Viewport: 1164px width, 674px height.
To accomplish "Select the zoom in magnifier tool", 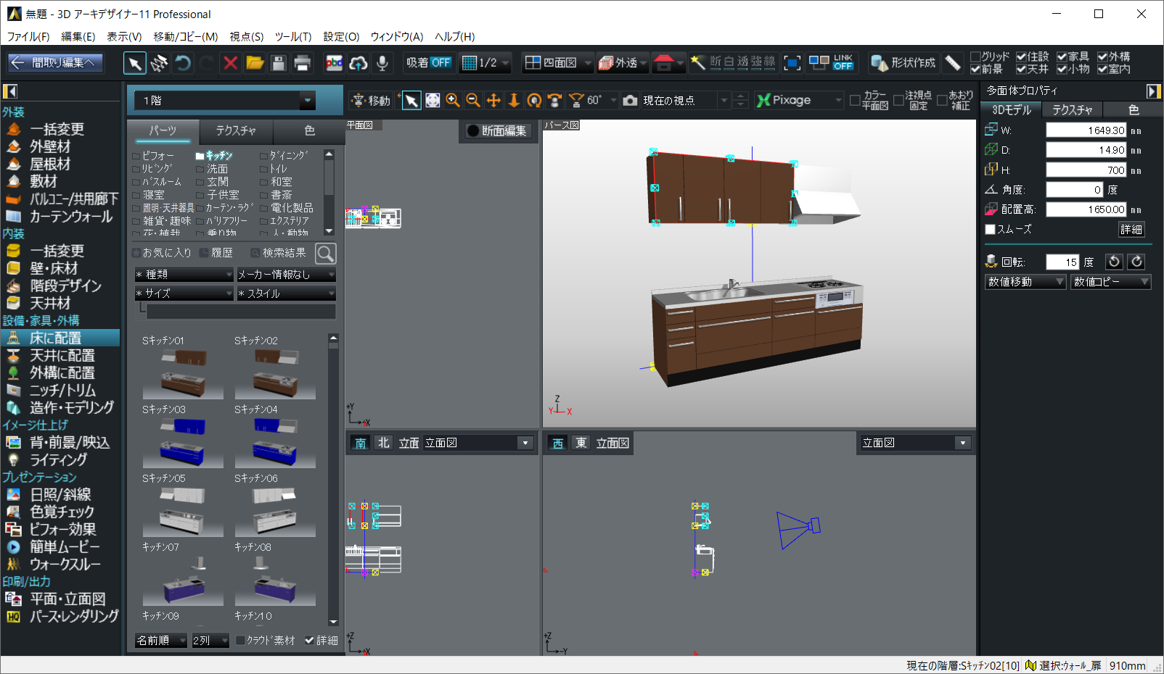I will tap(453, 100).
